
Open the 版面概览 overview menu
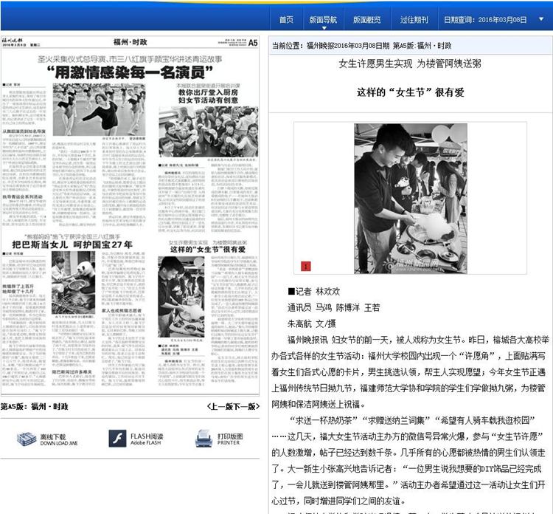pos(366,20)
